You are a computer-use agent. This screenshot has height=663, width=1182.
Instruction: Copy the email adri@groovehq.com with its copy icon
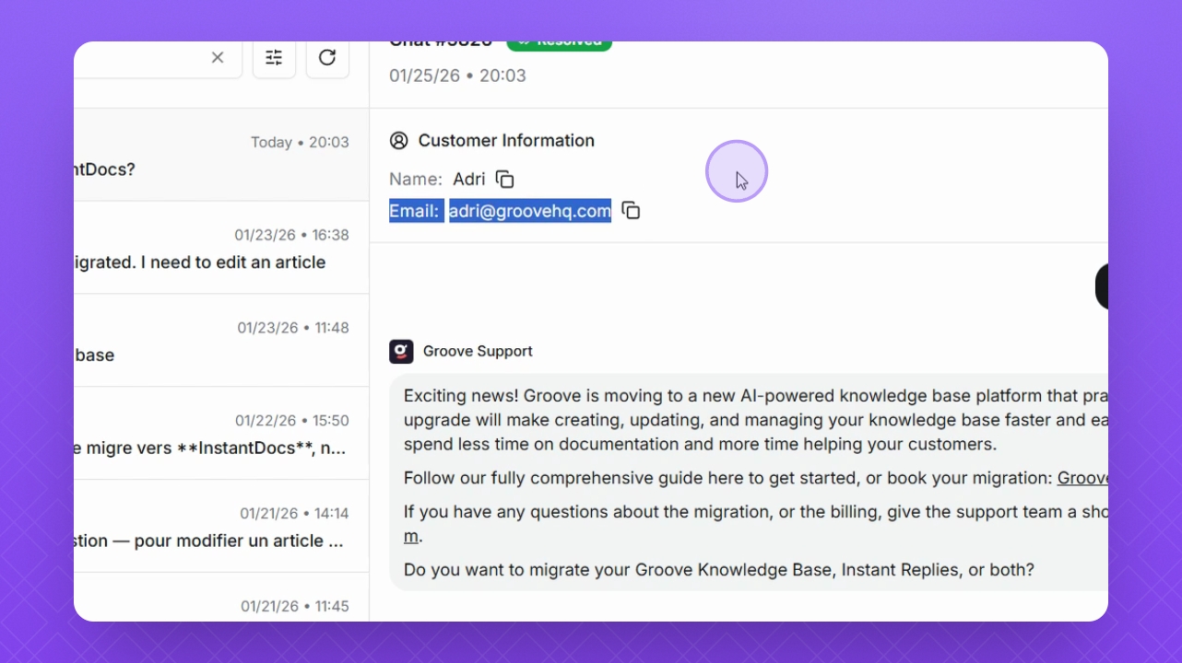631,211
